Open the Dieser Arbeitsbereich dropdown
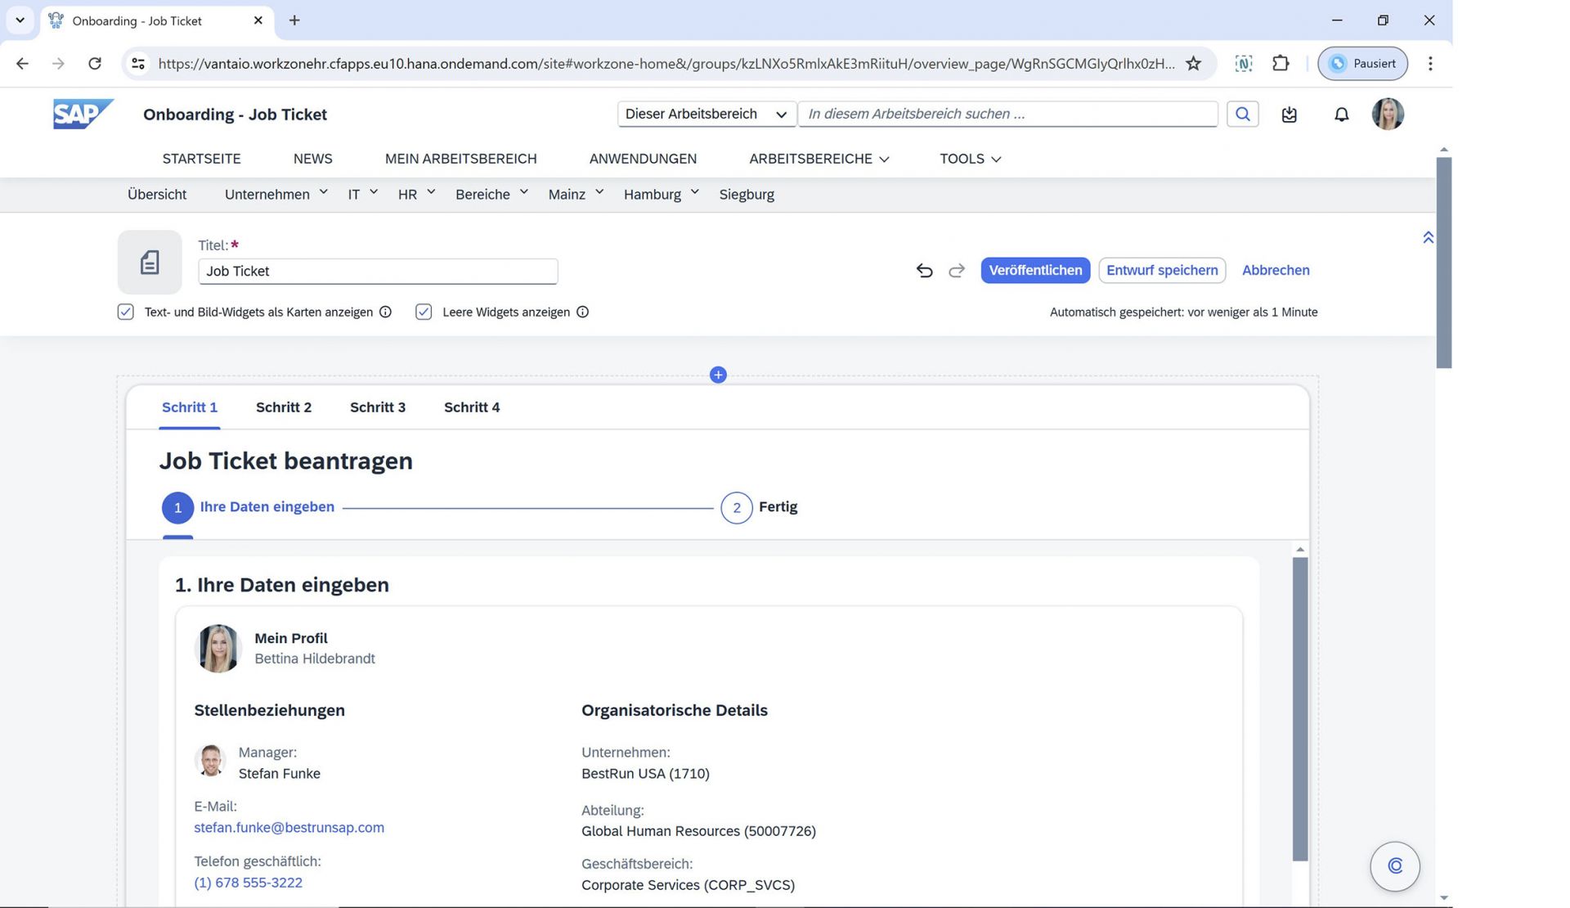The height and width of the screenshot is (908, 1570). pos(706,115)
